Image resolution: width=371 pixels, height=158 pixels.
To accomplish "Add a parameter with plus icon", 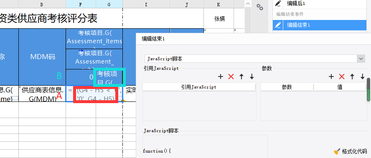I will point(331,77).
